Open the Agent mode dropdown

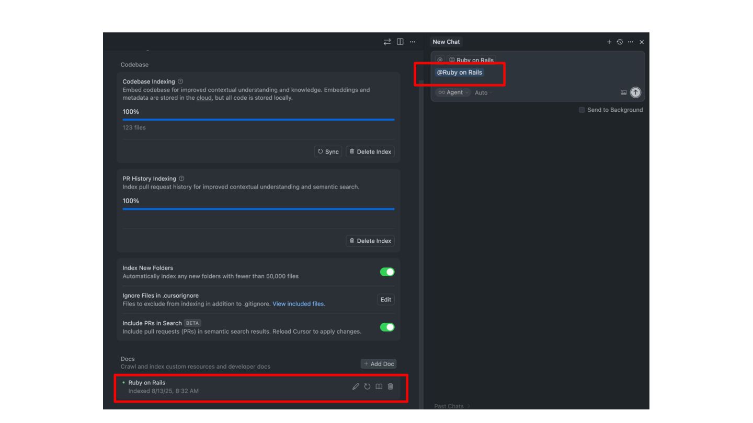[453, 92]
